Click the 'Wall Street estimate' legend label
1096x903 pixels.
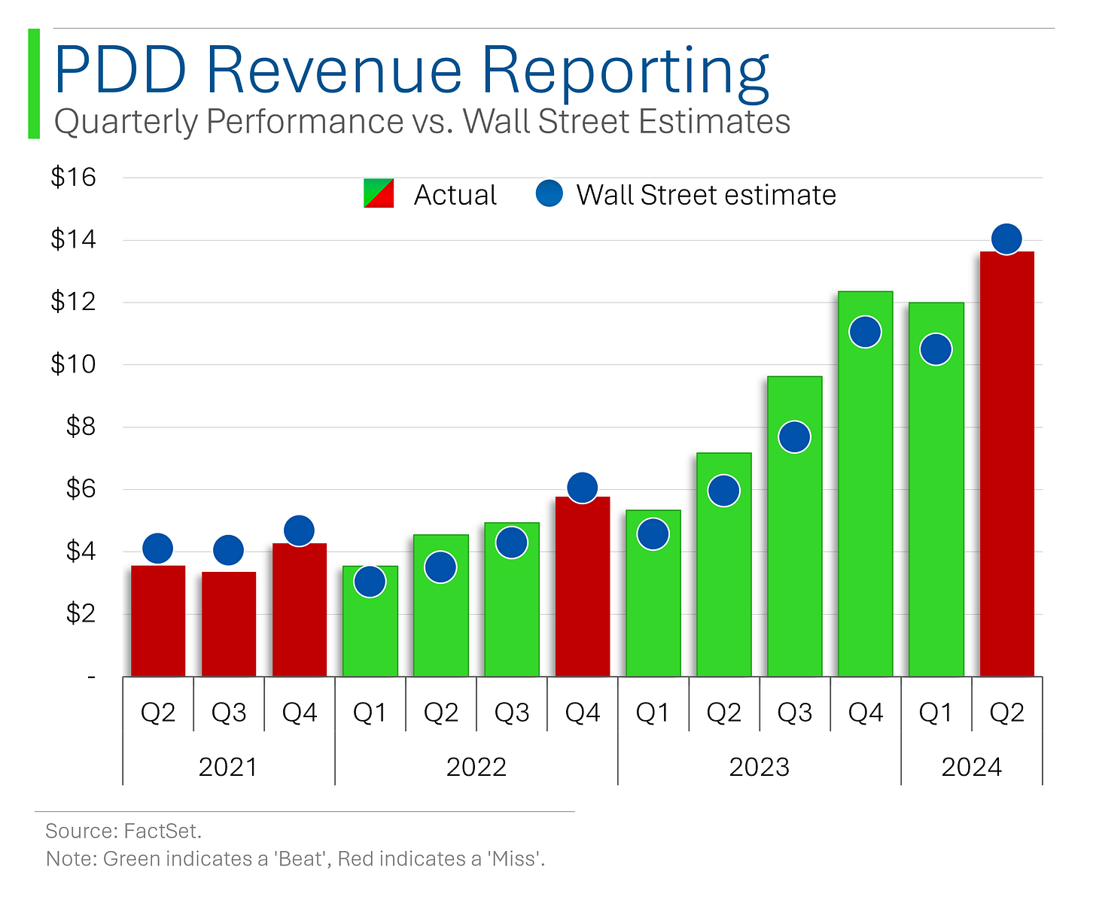(706, 195)
